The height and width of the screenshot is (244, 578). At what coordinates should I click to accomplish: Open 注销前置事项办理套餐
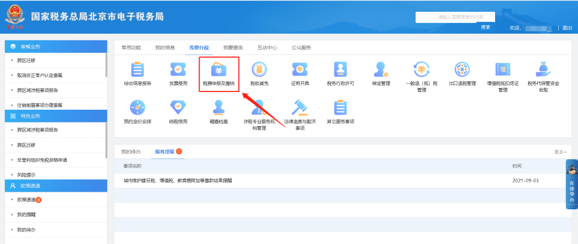[x=40, y=105]
